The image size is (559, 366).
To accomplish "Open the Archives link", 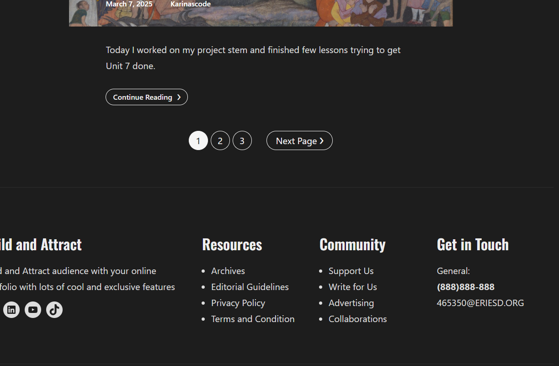I will click(x=228, y=271).
